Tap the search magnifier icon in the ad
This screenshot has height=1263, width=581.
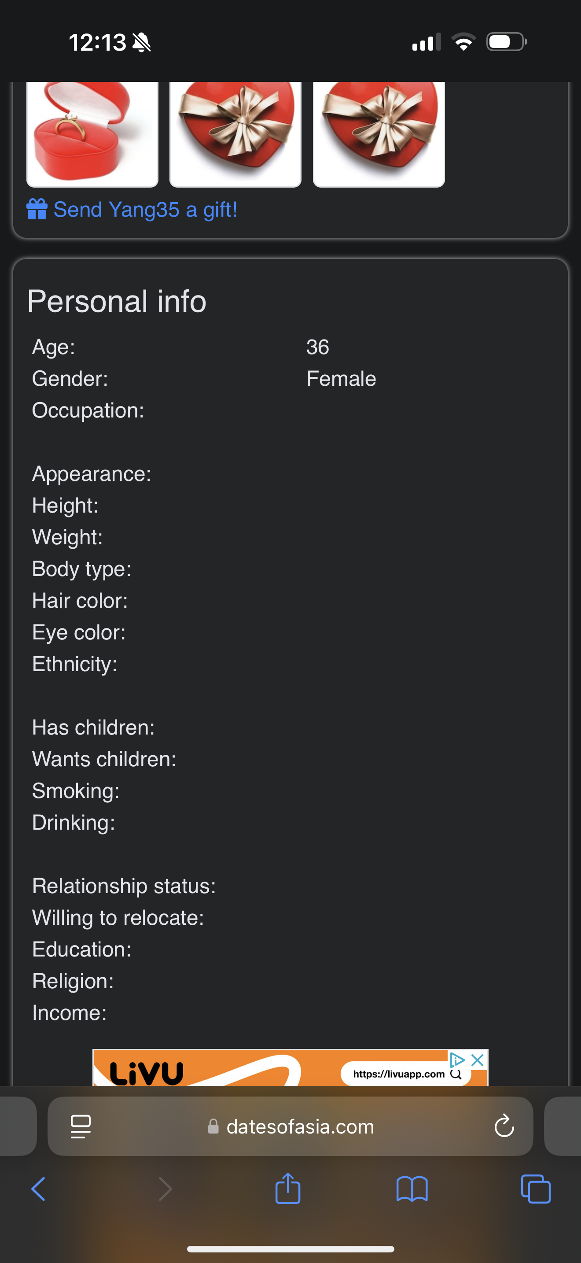[x=456, y=1074]
